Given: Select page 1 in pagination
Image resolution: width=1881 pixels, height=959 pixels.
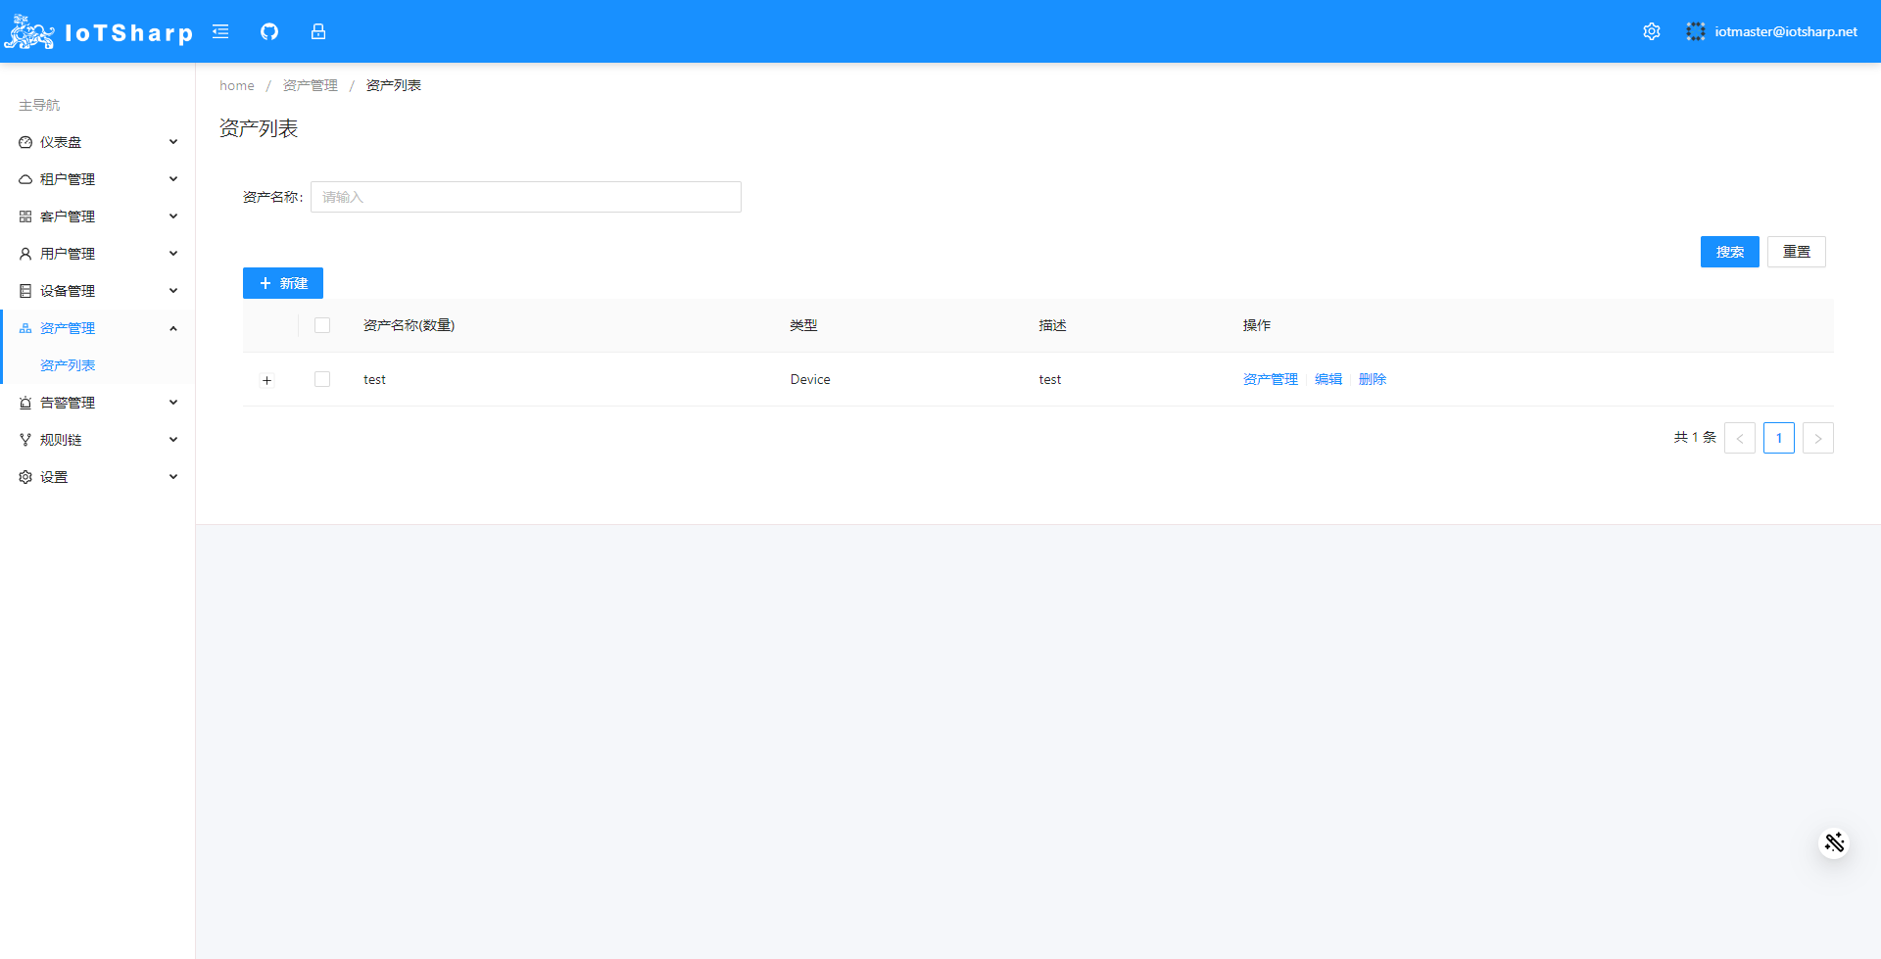Looking at the screenshot, I should click(x=1779, y=438).
